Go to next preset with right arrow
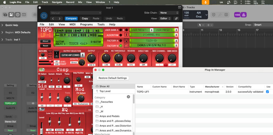This screenshot has width=273, height=135. pyautogui.click(x=59, y=18)
